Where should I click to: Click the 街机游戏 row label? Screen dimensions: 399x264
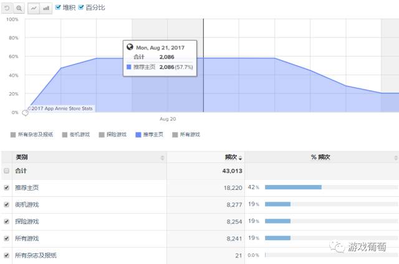point(27,205)
